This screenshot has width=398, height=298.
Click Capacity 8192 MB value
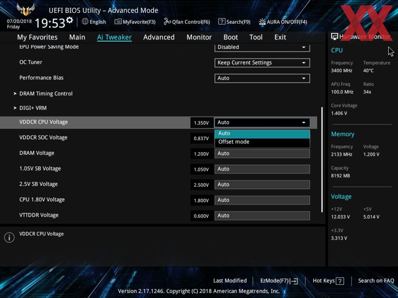pos(340,176)
